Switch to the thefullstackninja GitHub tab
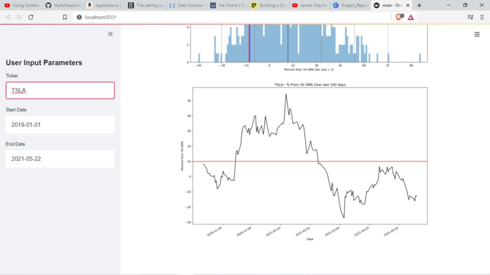 click(63, 5)
